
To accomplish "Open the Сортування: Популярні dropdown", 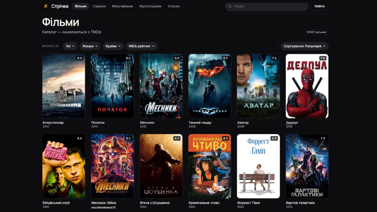I will (x=304, y=46).
